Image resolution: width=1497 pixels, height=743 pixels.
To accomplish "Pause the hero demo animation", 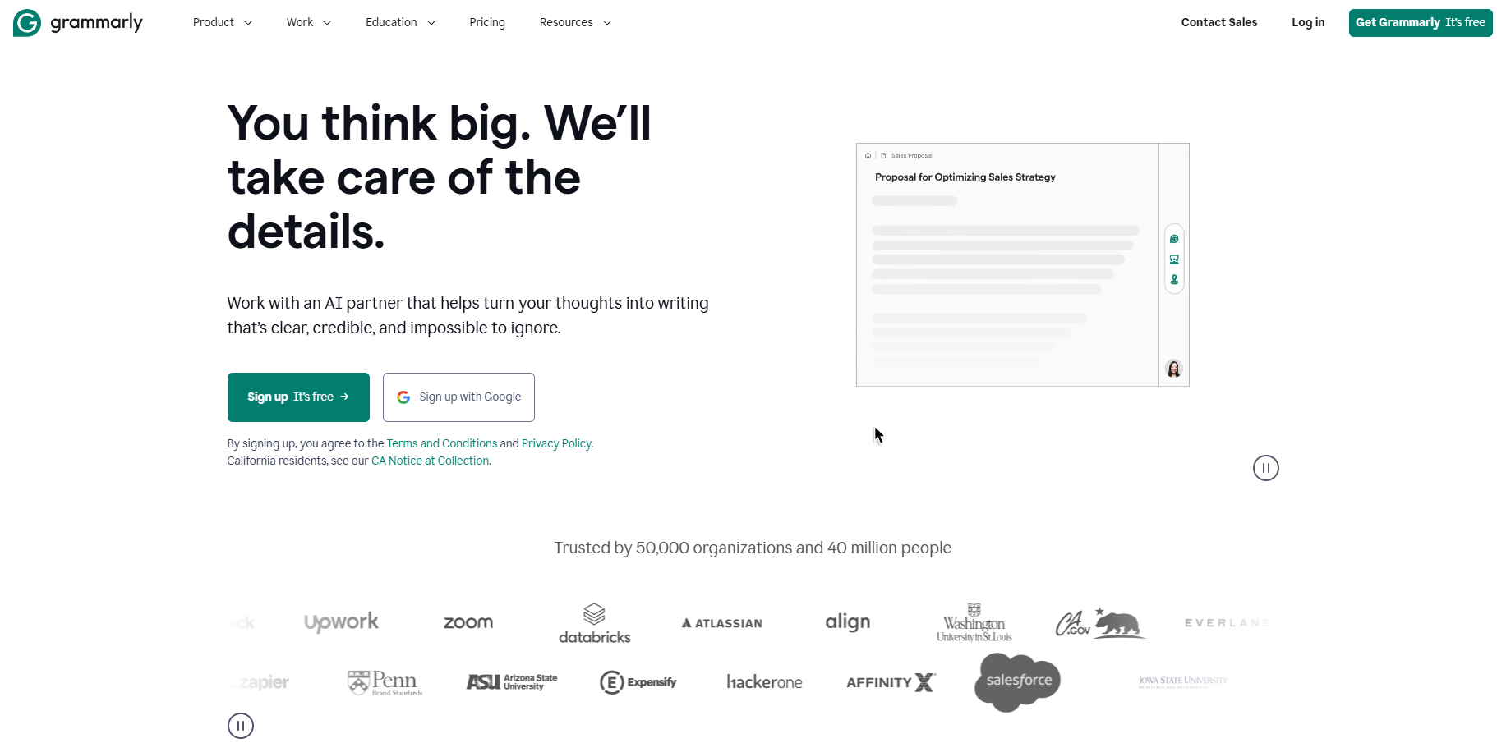I will coord(1265,468).
